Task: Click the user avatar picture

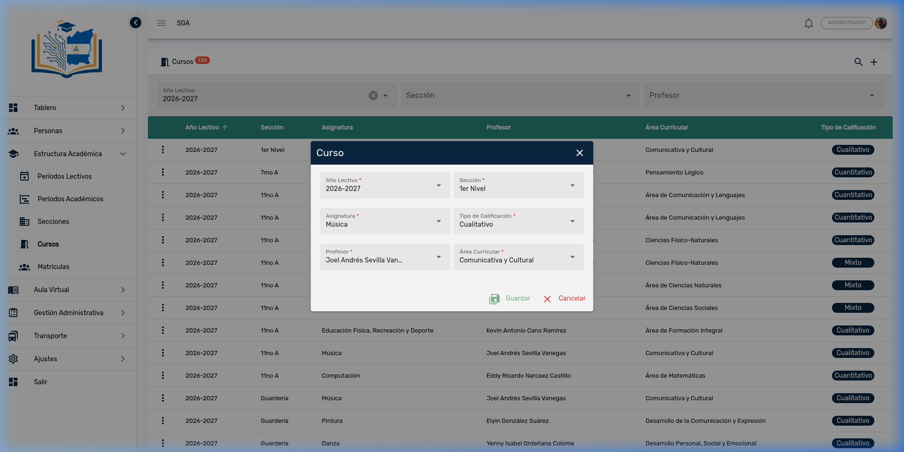Action: pos(881,23)
